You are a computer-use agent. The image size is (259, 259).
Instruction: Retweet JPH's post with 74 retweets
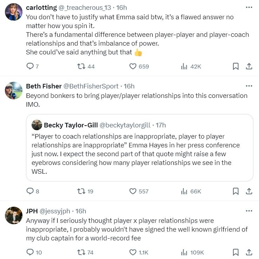coord(81,252)
